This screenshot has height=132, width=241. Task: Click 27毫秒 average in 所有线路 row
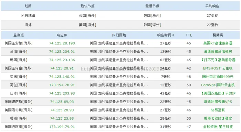coord(212,15)
